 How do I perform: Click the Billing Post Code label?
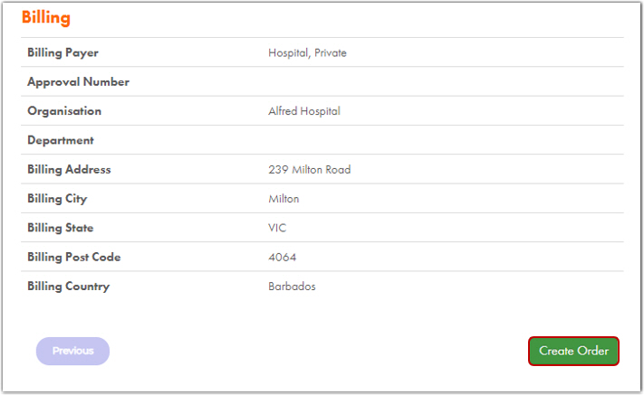(74, 258)
